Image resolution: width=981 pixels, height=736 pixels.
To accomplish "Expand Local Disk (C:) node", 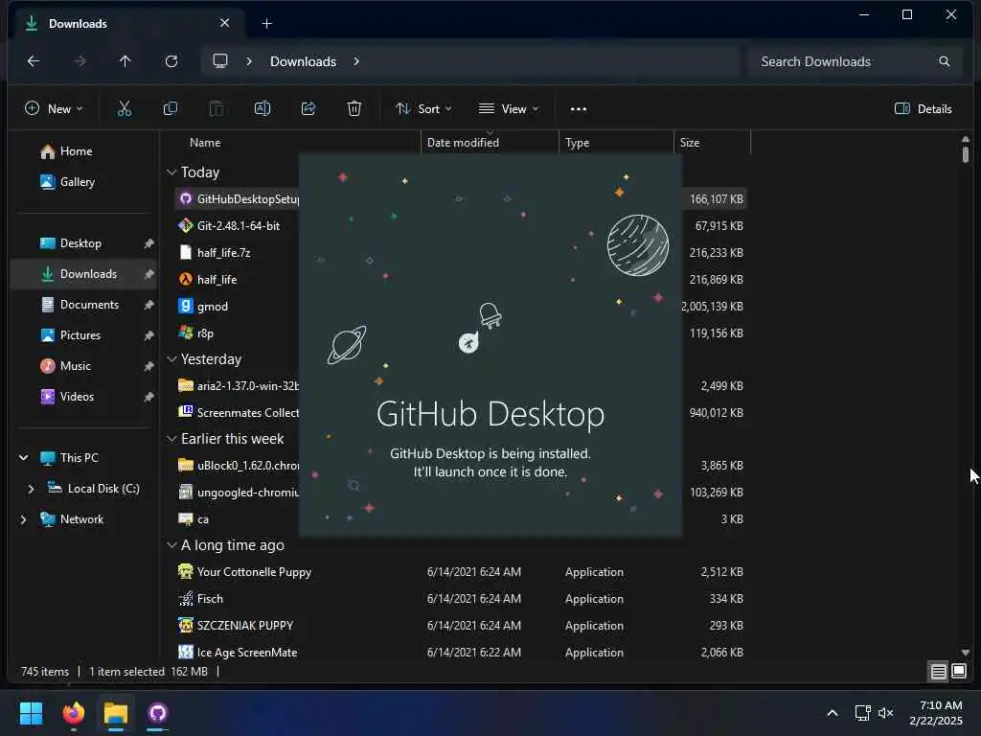I will coord(31,489).
